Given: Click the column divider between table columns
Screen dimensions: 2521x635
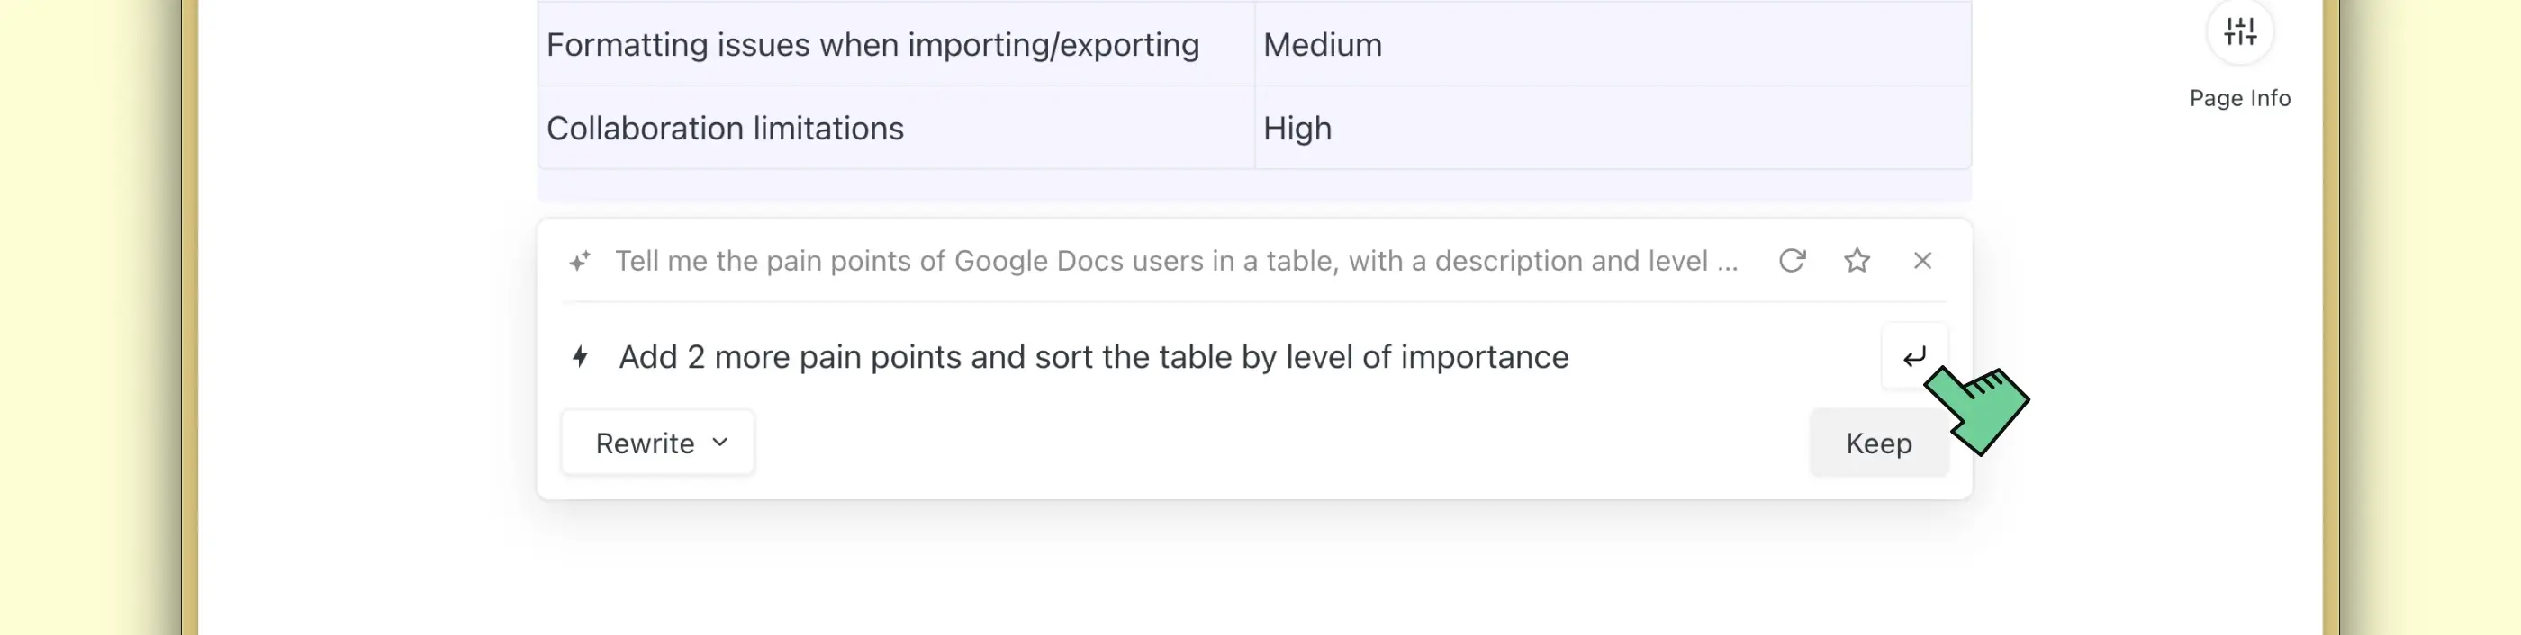Looking at the screenshot, I should click(1254, 86).
